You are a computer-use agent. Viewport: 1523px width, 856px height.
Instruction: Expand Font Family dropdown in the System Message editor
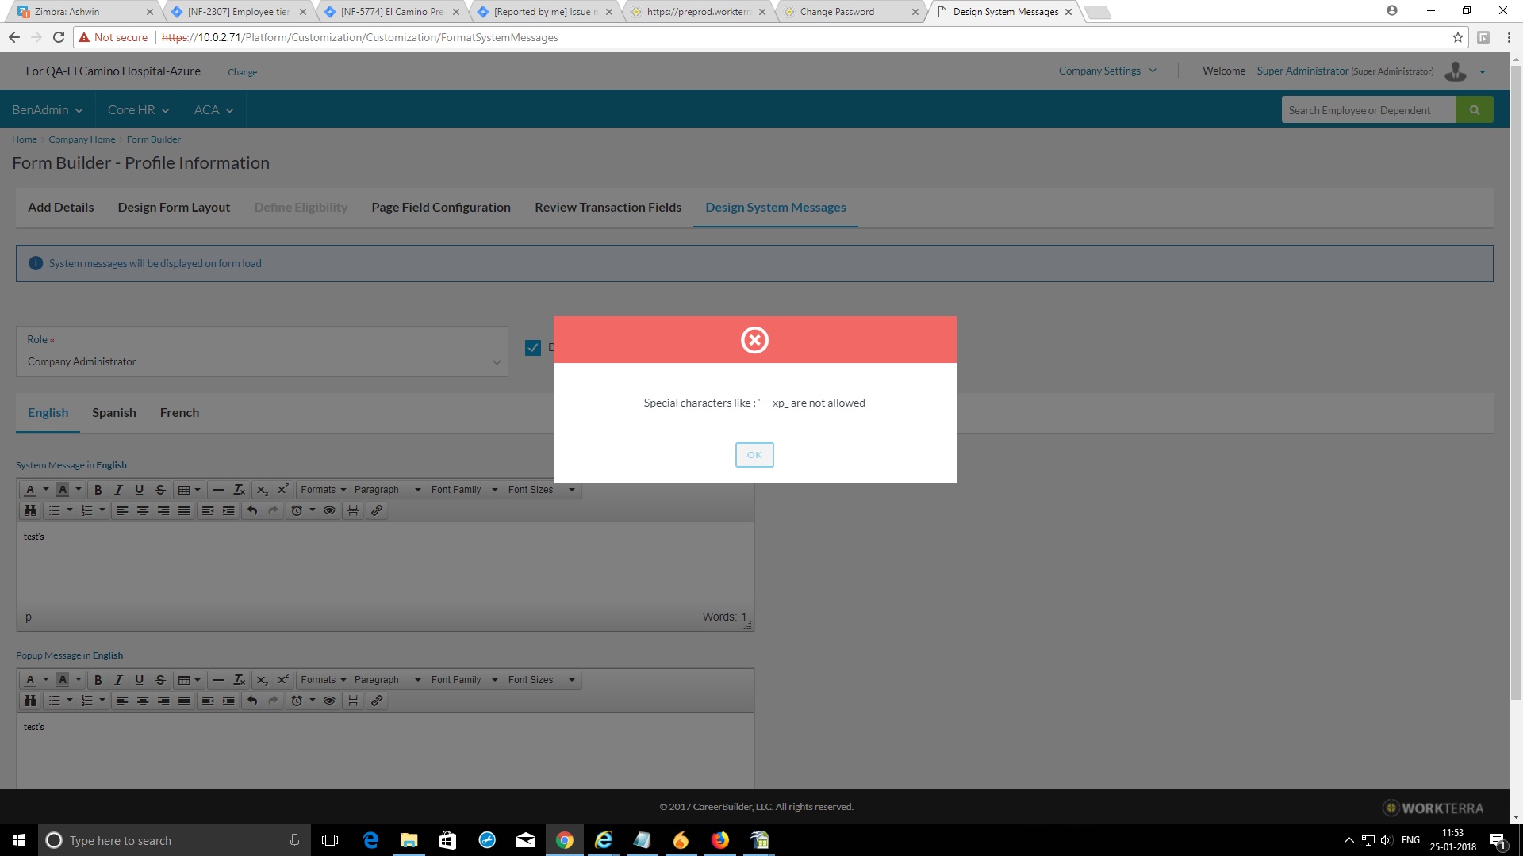pos(464,490)
